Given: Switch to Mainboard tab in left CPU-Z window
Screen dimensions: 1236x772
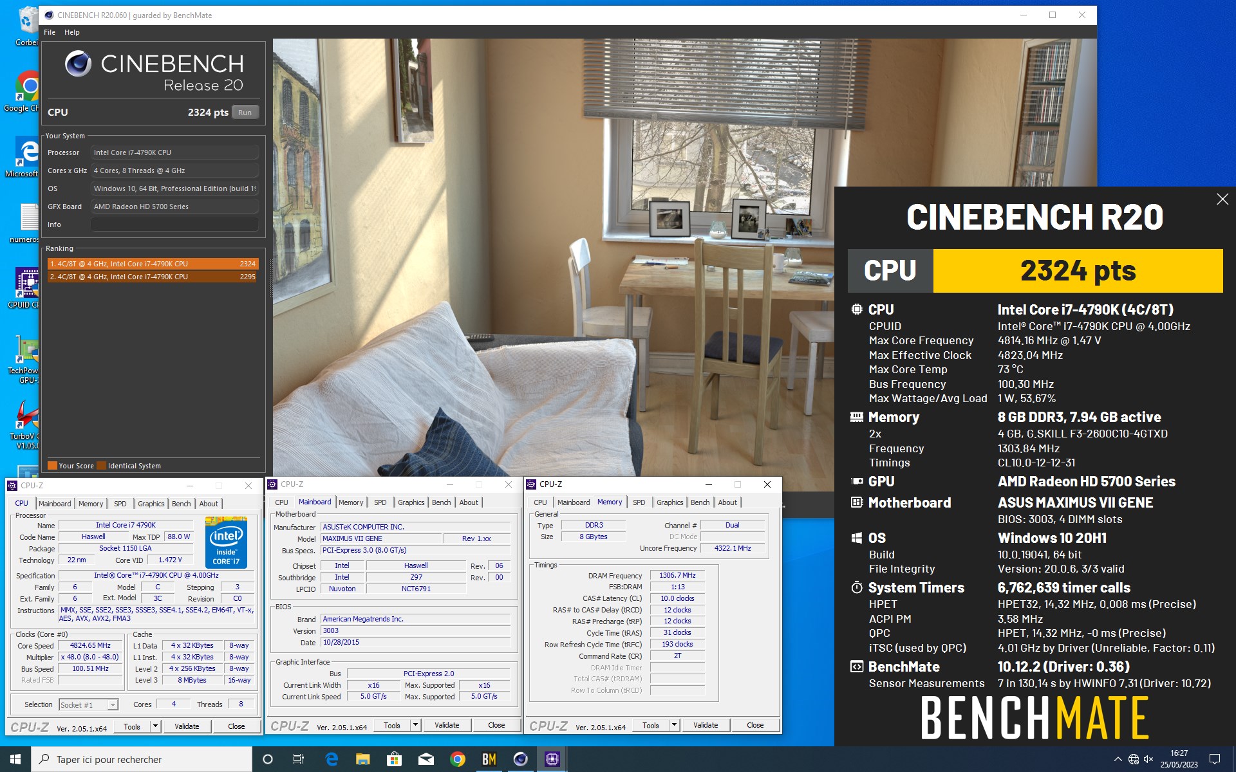Looking at the screenshot, I should [x=55, y=504].
